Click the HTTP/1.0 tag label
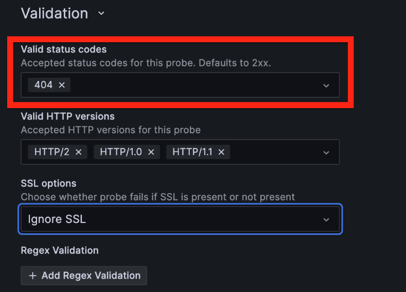This screenshot has width=406, height=292. click(x=121, y=152)
